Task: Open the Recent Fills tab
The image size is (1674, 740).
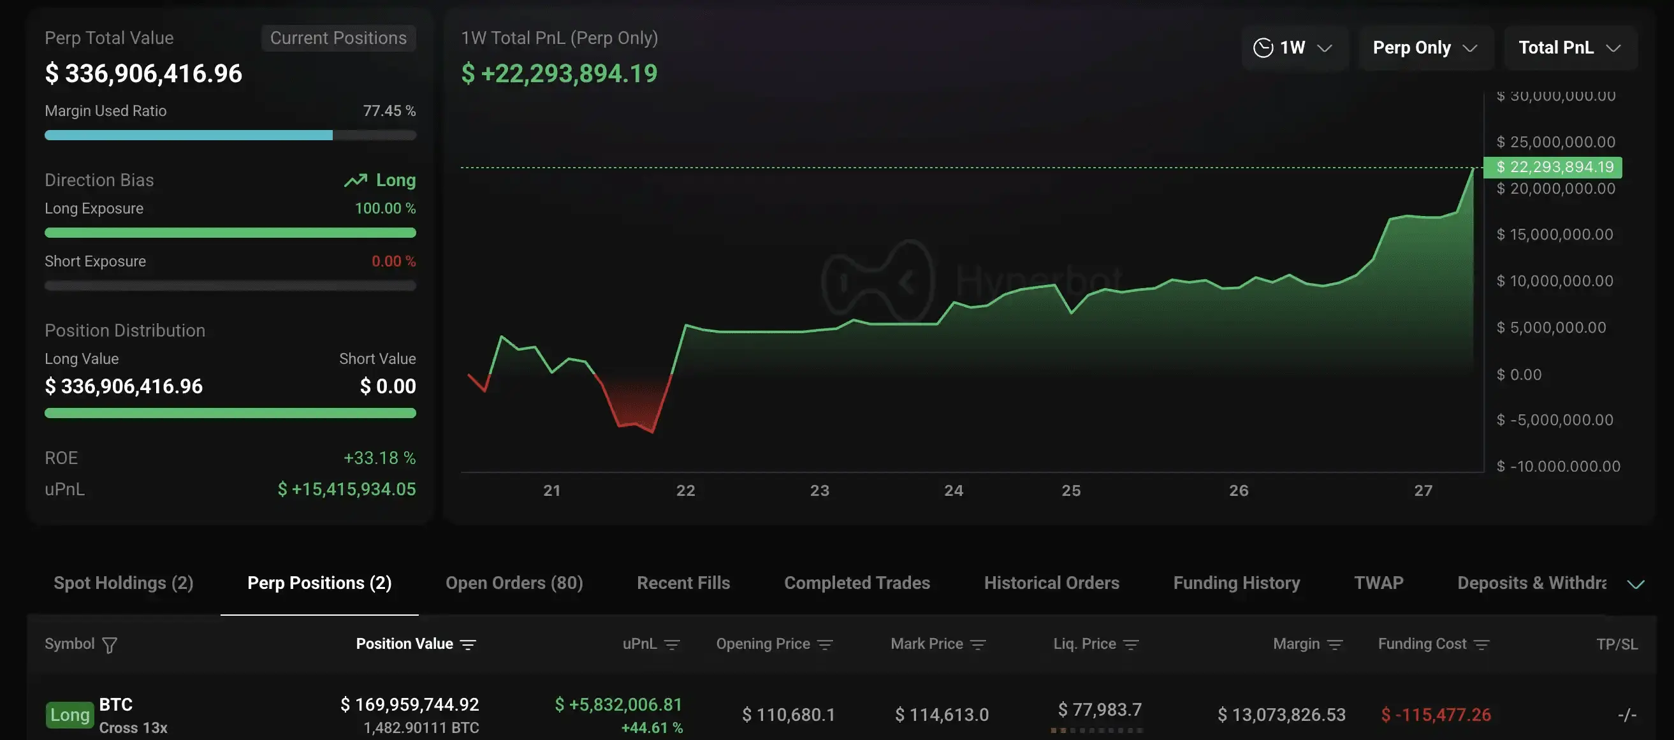Action: pyautogui.click(x=683, y=583)
